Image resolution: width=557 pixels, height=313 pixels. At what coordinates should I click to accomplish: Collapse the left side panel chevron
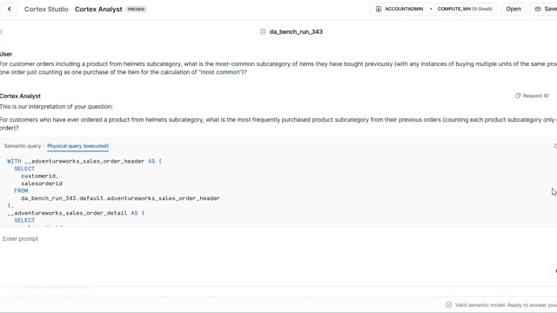(x=1, y=31)
